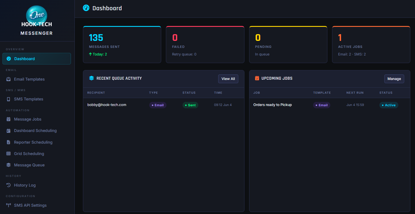
Task: Open the Message Jobs page
Action: pyautogui.click(x=37, y=119)
